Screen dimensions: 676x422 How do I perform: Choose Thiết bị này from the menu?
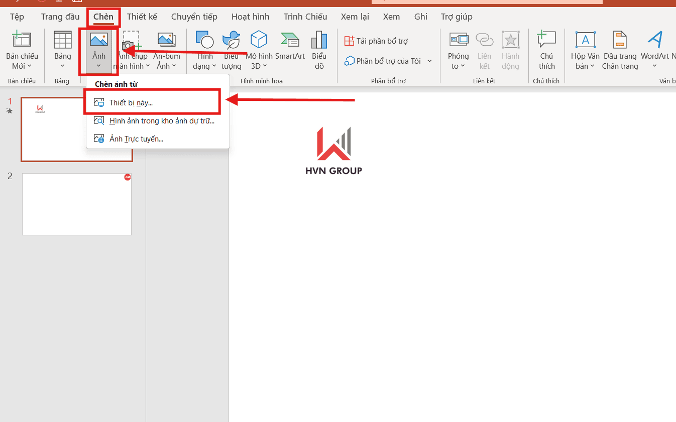pos(131,103)
